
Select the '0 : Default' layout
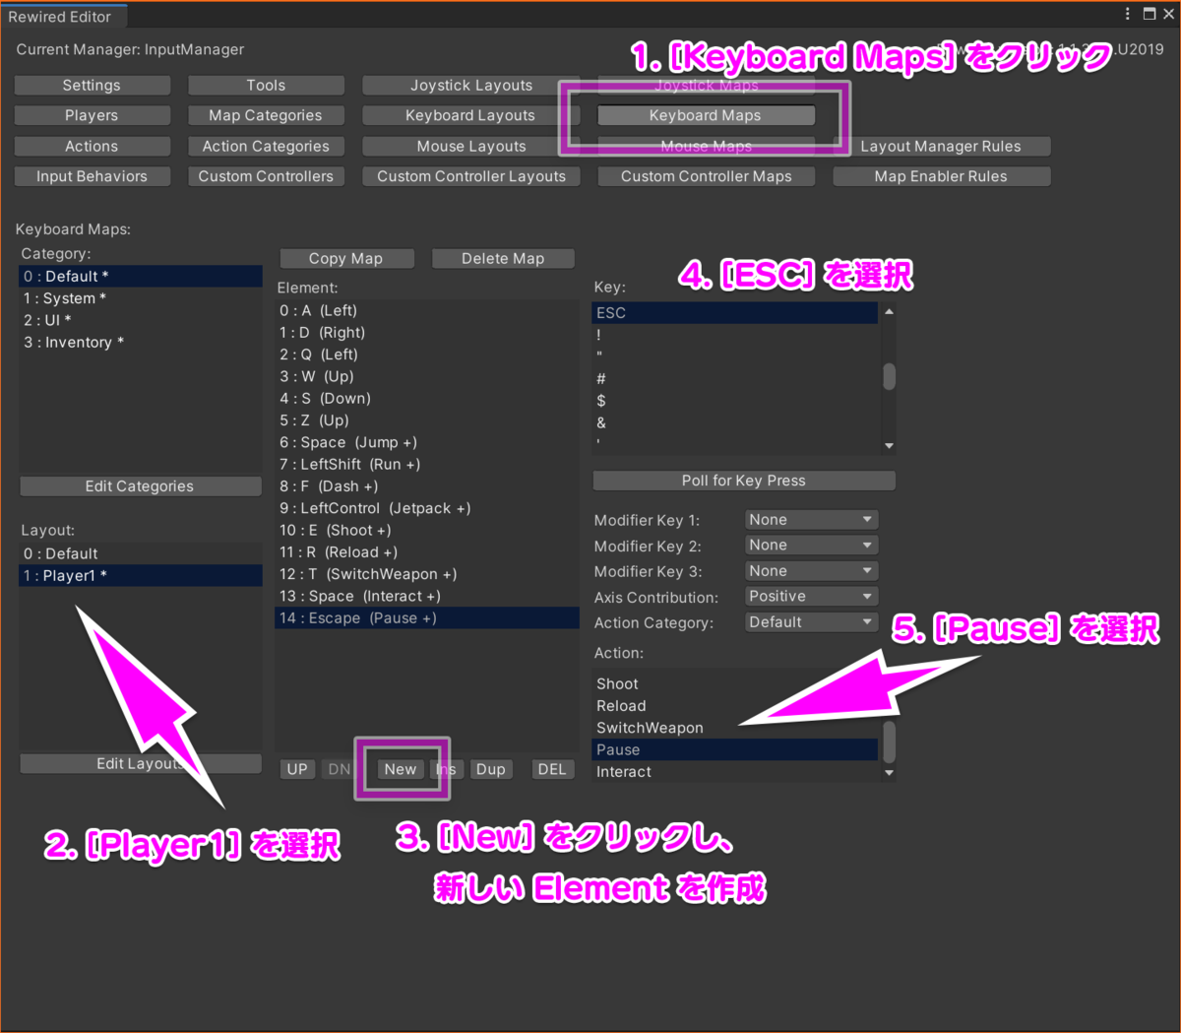(x=141, y=553)
